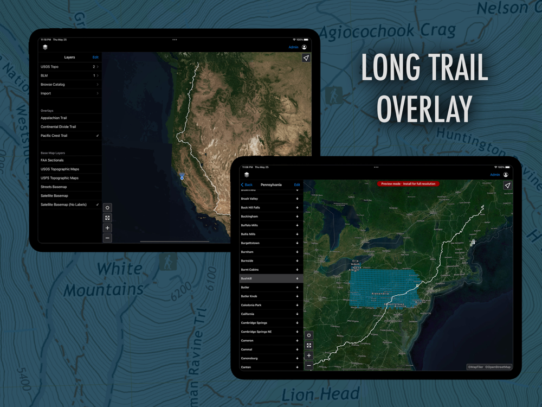The image size is (542, 407).
Task: Select the Canonsburg list row
Action: point(271,358)
